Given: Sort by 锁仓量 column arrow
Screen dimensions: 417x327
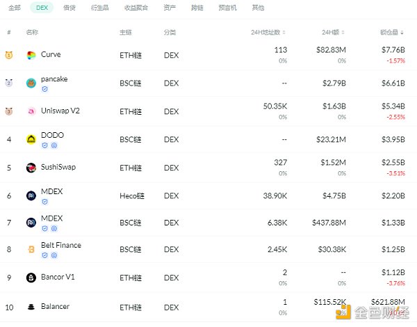Looking at the screenshot, I should pyautogui.click(x=404, y=33).
